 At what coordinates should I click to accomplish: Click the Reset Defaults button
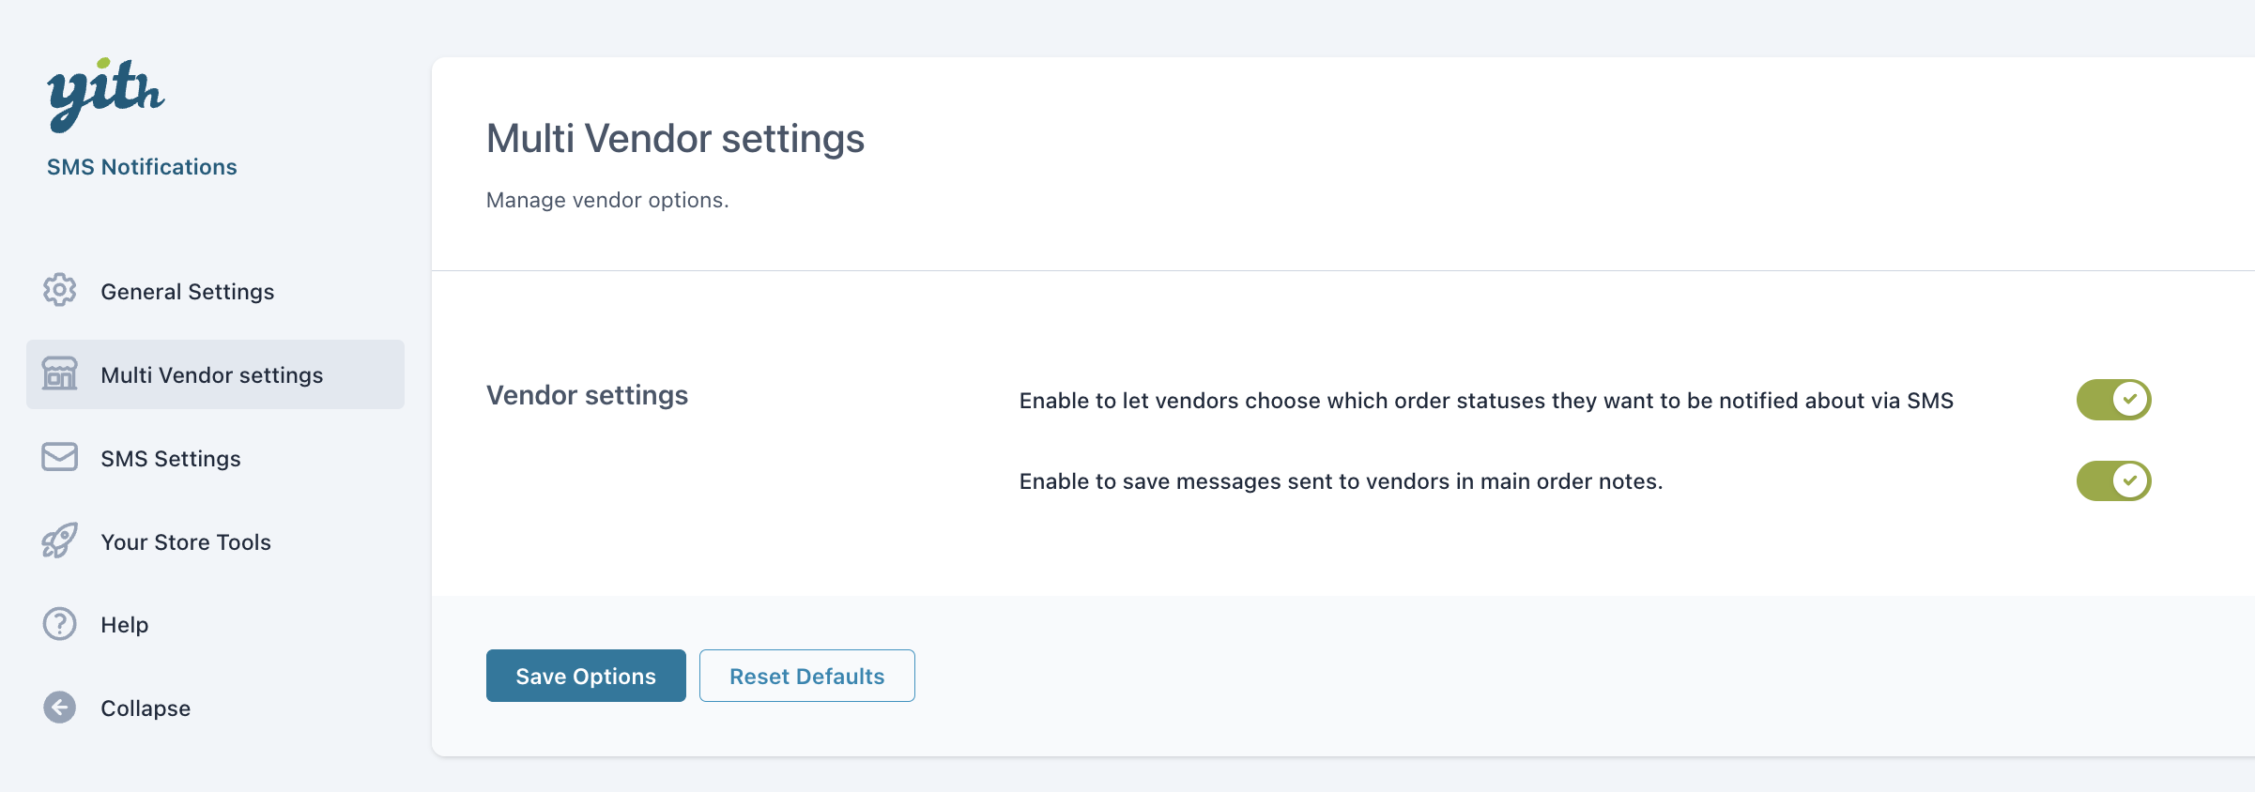pyautogui.click(x=806, y=676)
